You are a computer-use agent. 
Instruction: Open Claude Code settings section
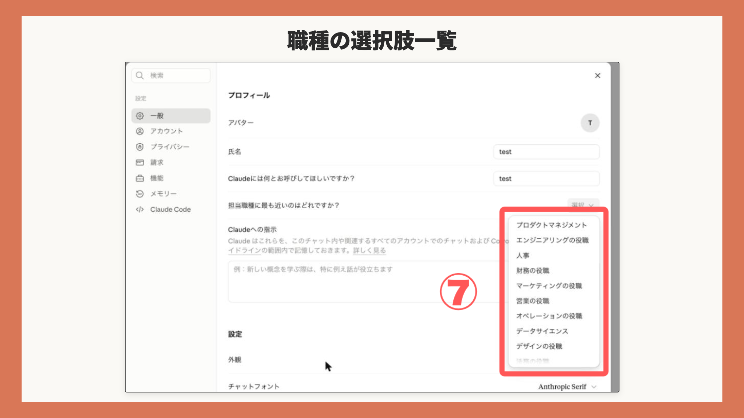coord(171,209)
